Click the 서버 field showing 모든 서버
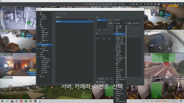Image resolution: width=184 pixels, height=103 pixels. pos(126,20)
